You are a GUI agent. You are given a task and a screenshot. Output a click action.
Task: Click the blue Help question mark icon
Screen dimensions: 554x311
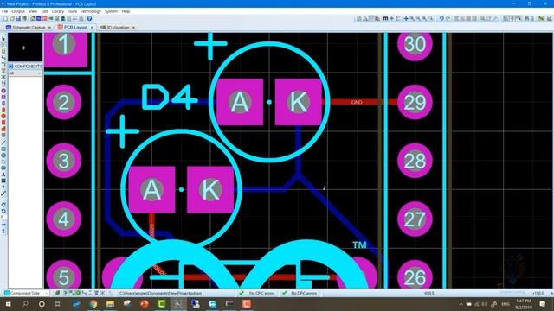pyautogui.click(x=89, y=18)
